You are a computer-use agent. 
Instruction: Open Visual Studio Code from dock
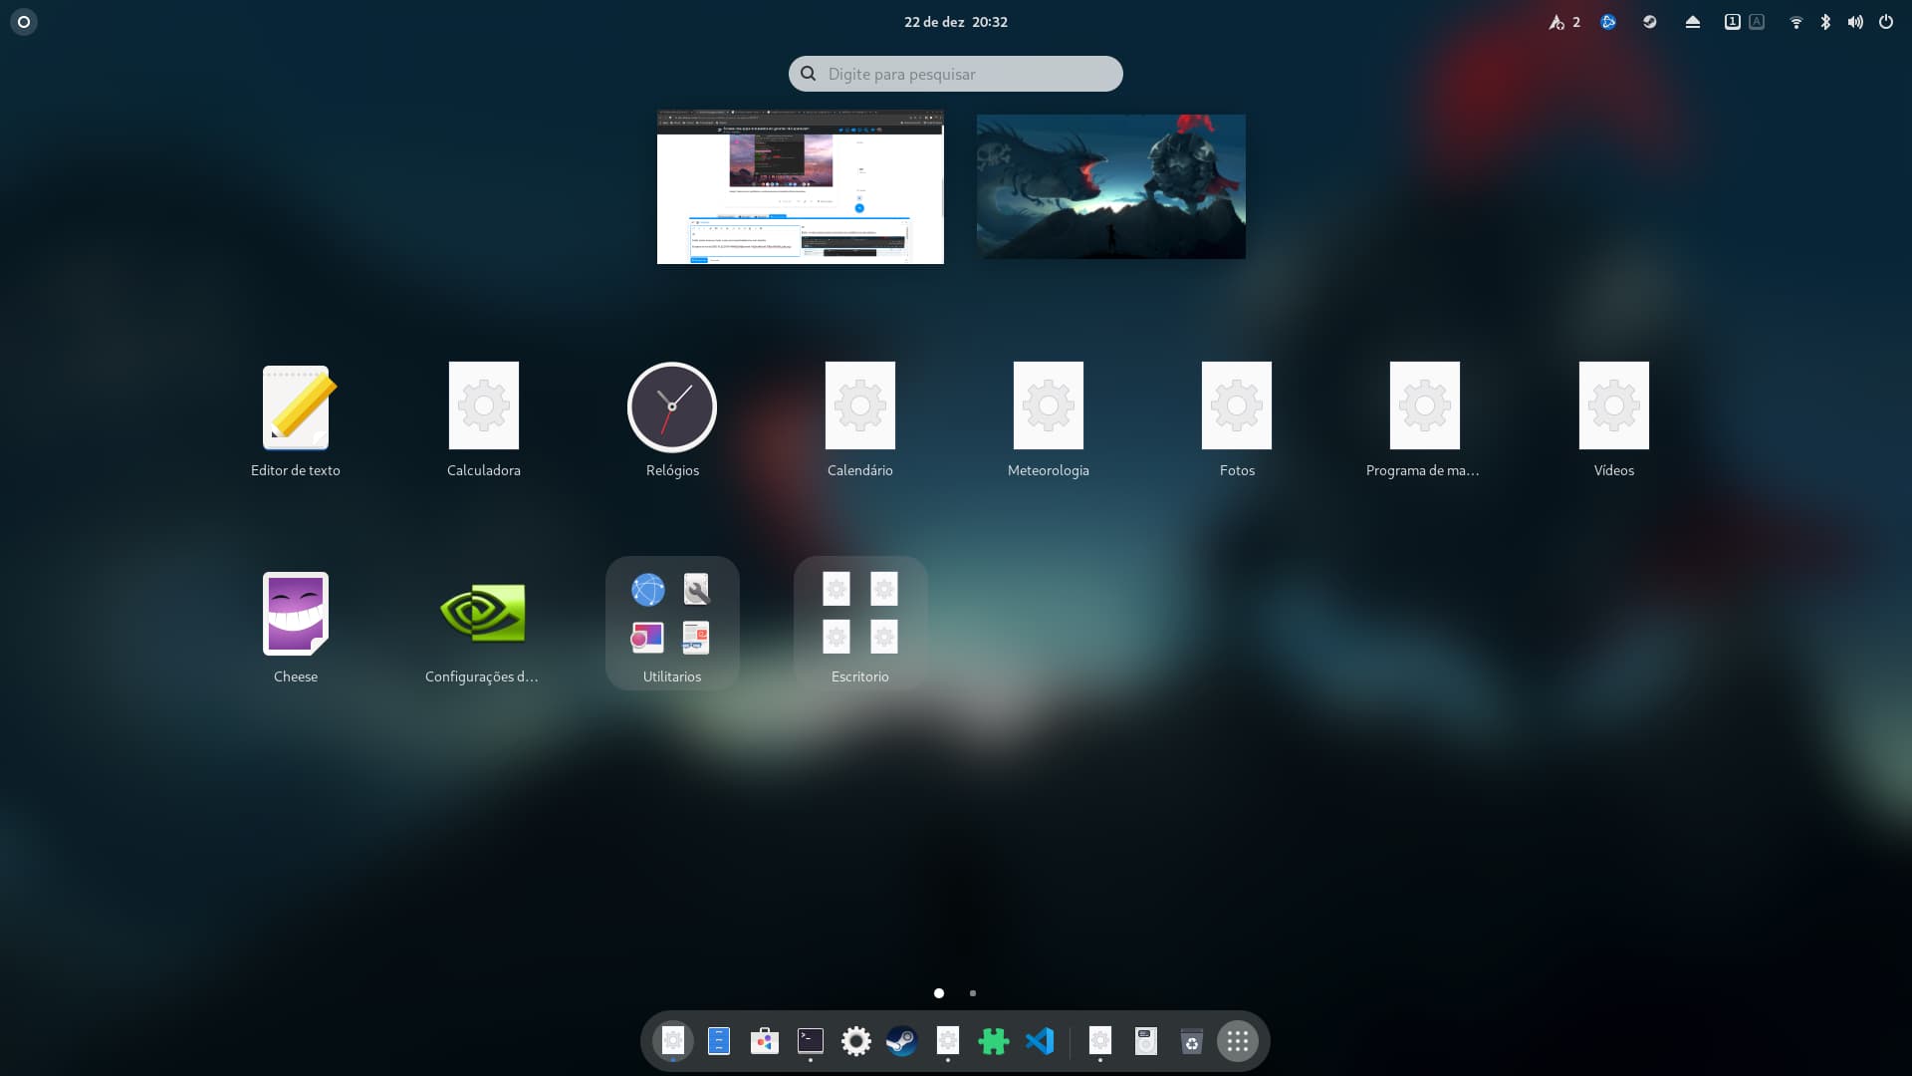click(x=1040, y=1041)
